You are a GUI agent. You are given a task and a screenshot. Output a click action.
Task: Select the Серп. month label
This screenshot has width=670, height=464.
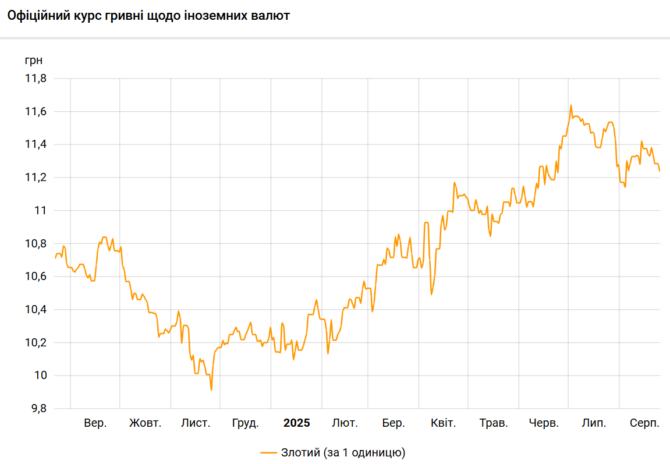(644, 423)
